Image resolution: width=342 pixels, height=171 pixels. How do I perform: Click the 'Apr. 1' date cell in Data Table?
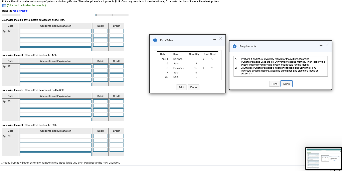pos(165,59)
